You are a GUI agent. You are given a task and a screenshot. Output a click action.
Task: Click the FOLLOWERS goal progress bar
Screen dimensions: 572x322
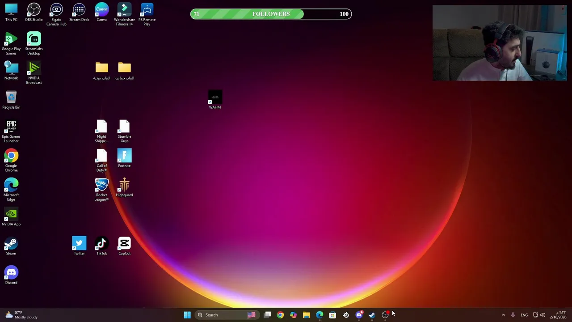271,14
